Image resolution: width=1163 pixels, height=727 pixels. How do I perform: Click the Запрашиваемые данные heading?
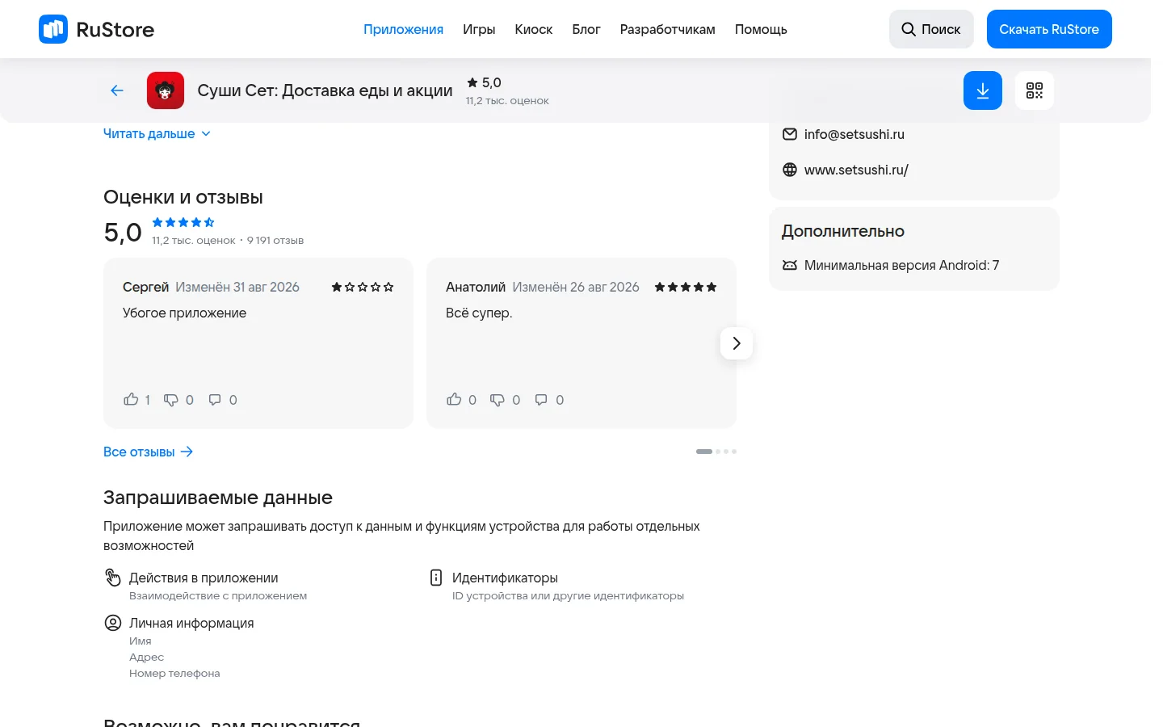point(218,498)
